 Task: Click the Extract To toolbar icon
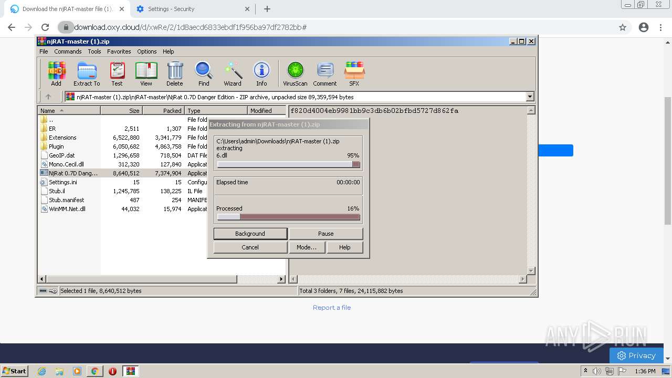[x=87, y=73]
